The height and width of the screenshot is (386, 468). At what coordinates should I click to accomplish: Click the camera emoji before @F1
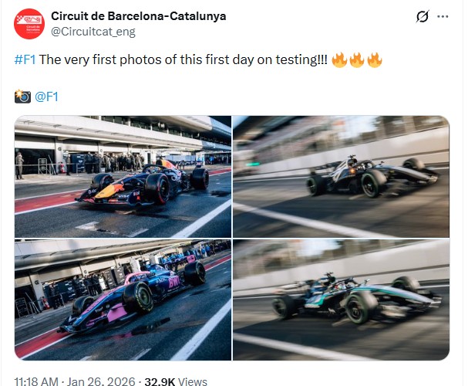click(x=23, y=96)
